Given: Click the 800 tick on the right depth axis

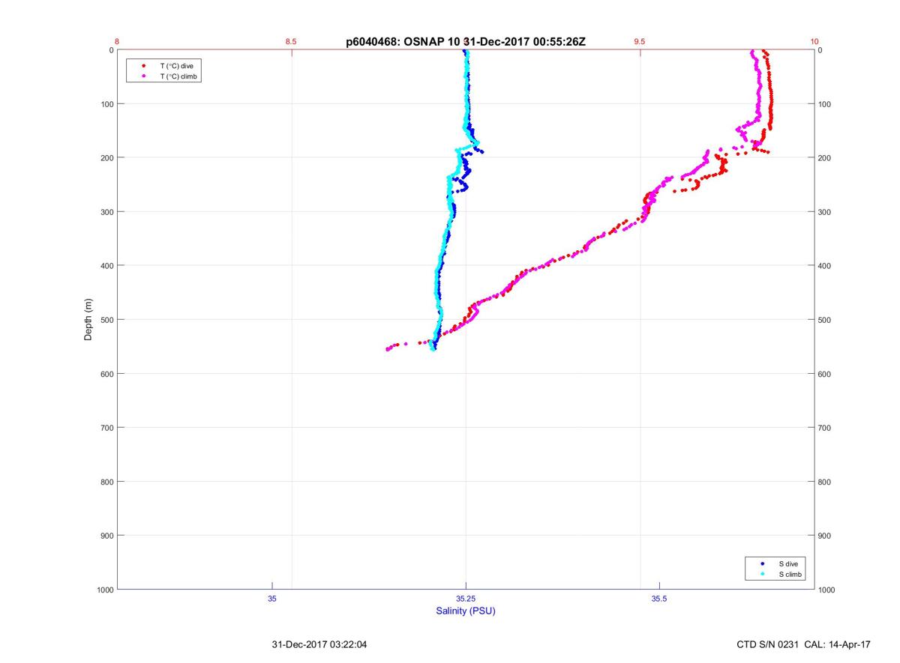Looking at the screenshot, I should (x=825, y=482).
